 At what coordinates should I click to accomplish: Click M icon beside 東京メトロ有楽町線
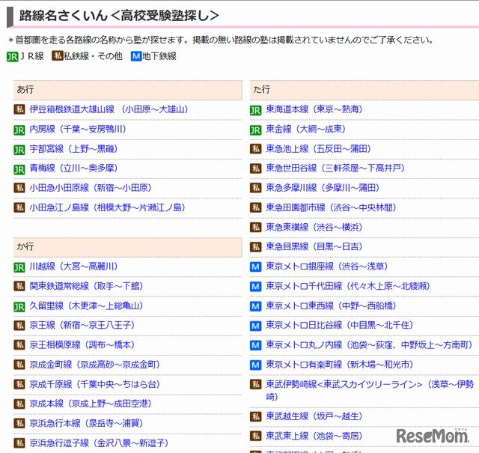[256, 365]
